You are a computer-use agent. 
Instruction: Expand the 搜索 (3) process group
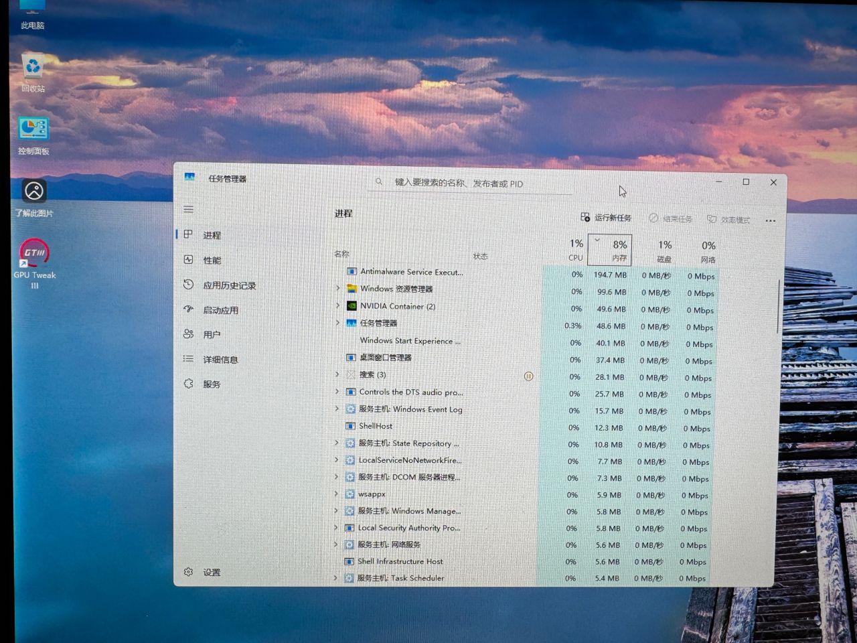tap(337, 374)
